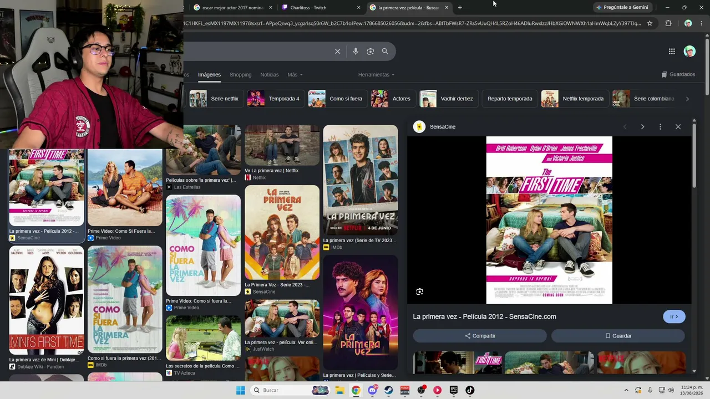Image resolution: width=710 pixels, height=399 pixels.
Task: Click the Chrome address bar URL
Action: (x=413, y=23)
